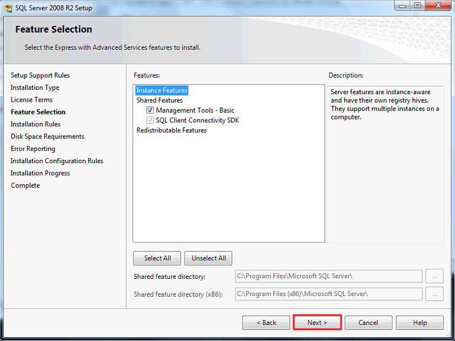Go back with the < Back button
The image size is (455, 341).
click(x=266, y=323)
